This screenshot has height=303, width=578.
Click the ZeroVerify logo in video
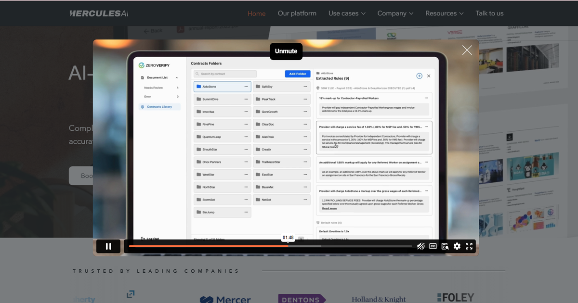[154, 65]
